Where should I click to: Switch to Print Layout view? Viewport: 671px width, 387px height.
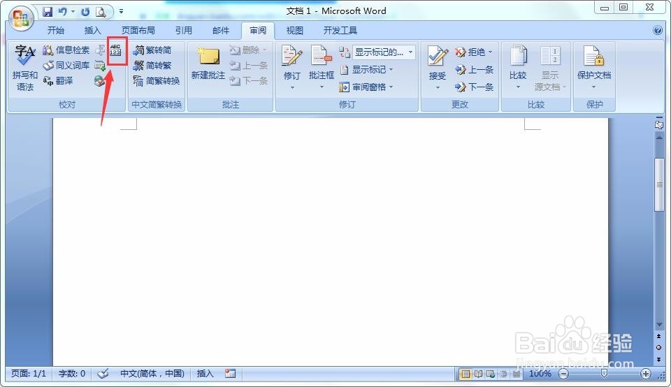(x=466, y=374)
